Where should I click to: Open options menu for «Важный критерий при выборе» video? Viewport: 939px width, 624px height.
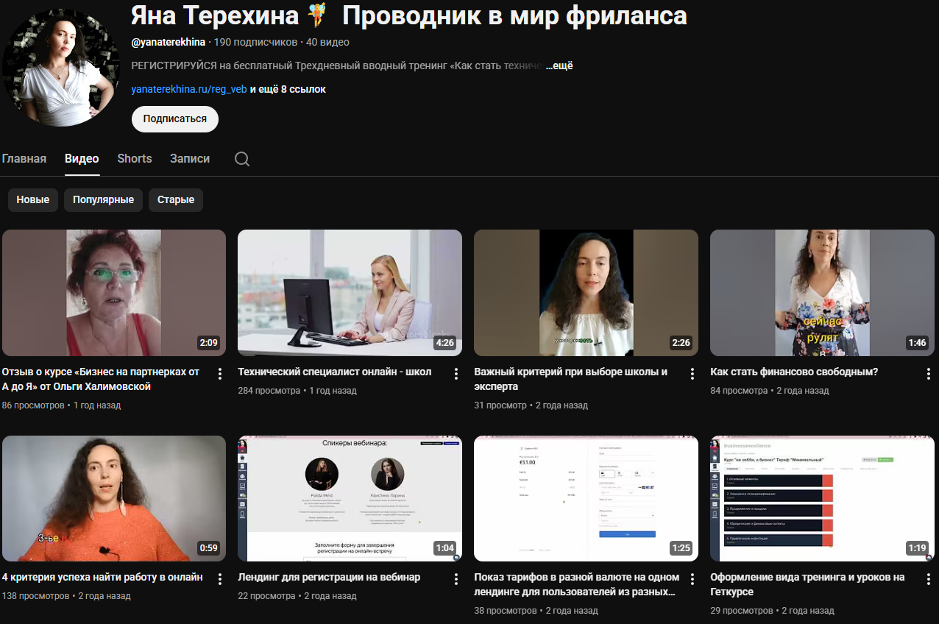pos(692,374)
